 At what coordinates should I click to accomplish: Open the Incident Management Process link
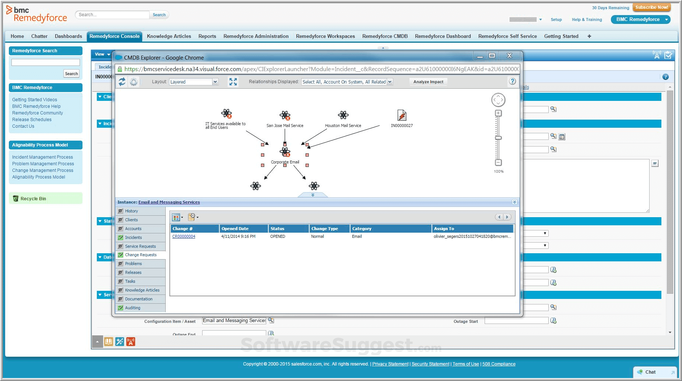tap(42, 157)
